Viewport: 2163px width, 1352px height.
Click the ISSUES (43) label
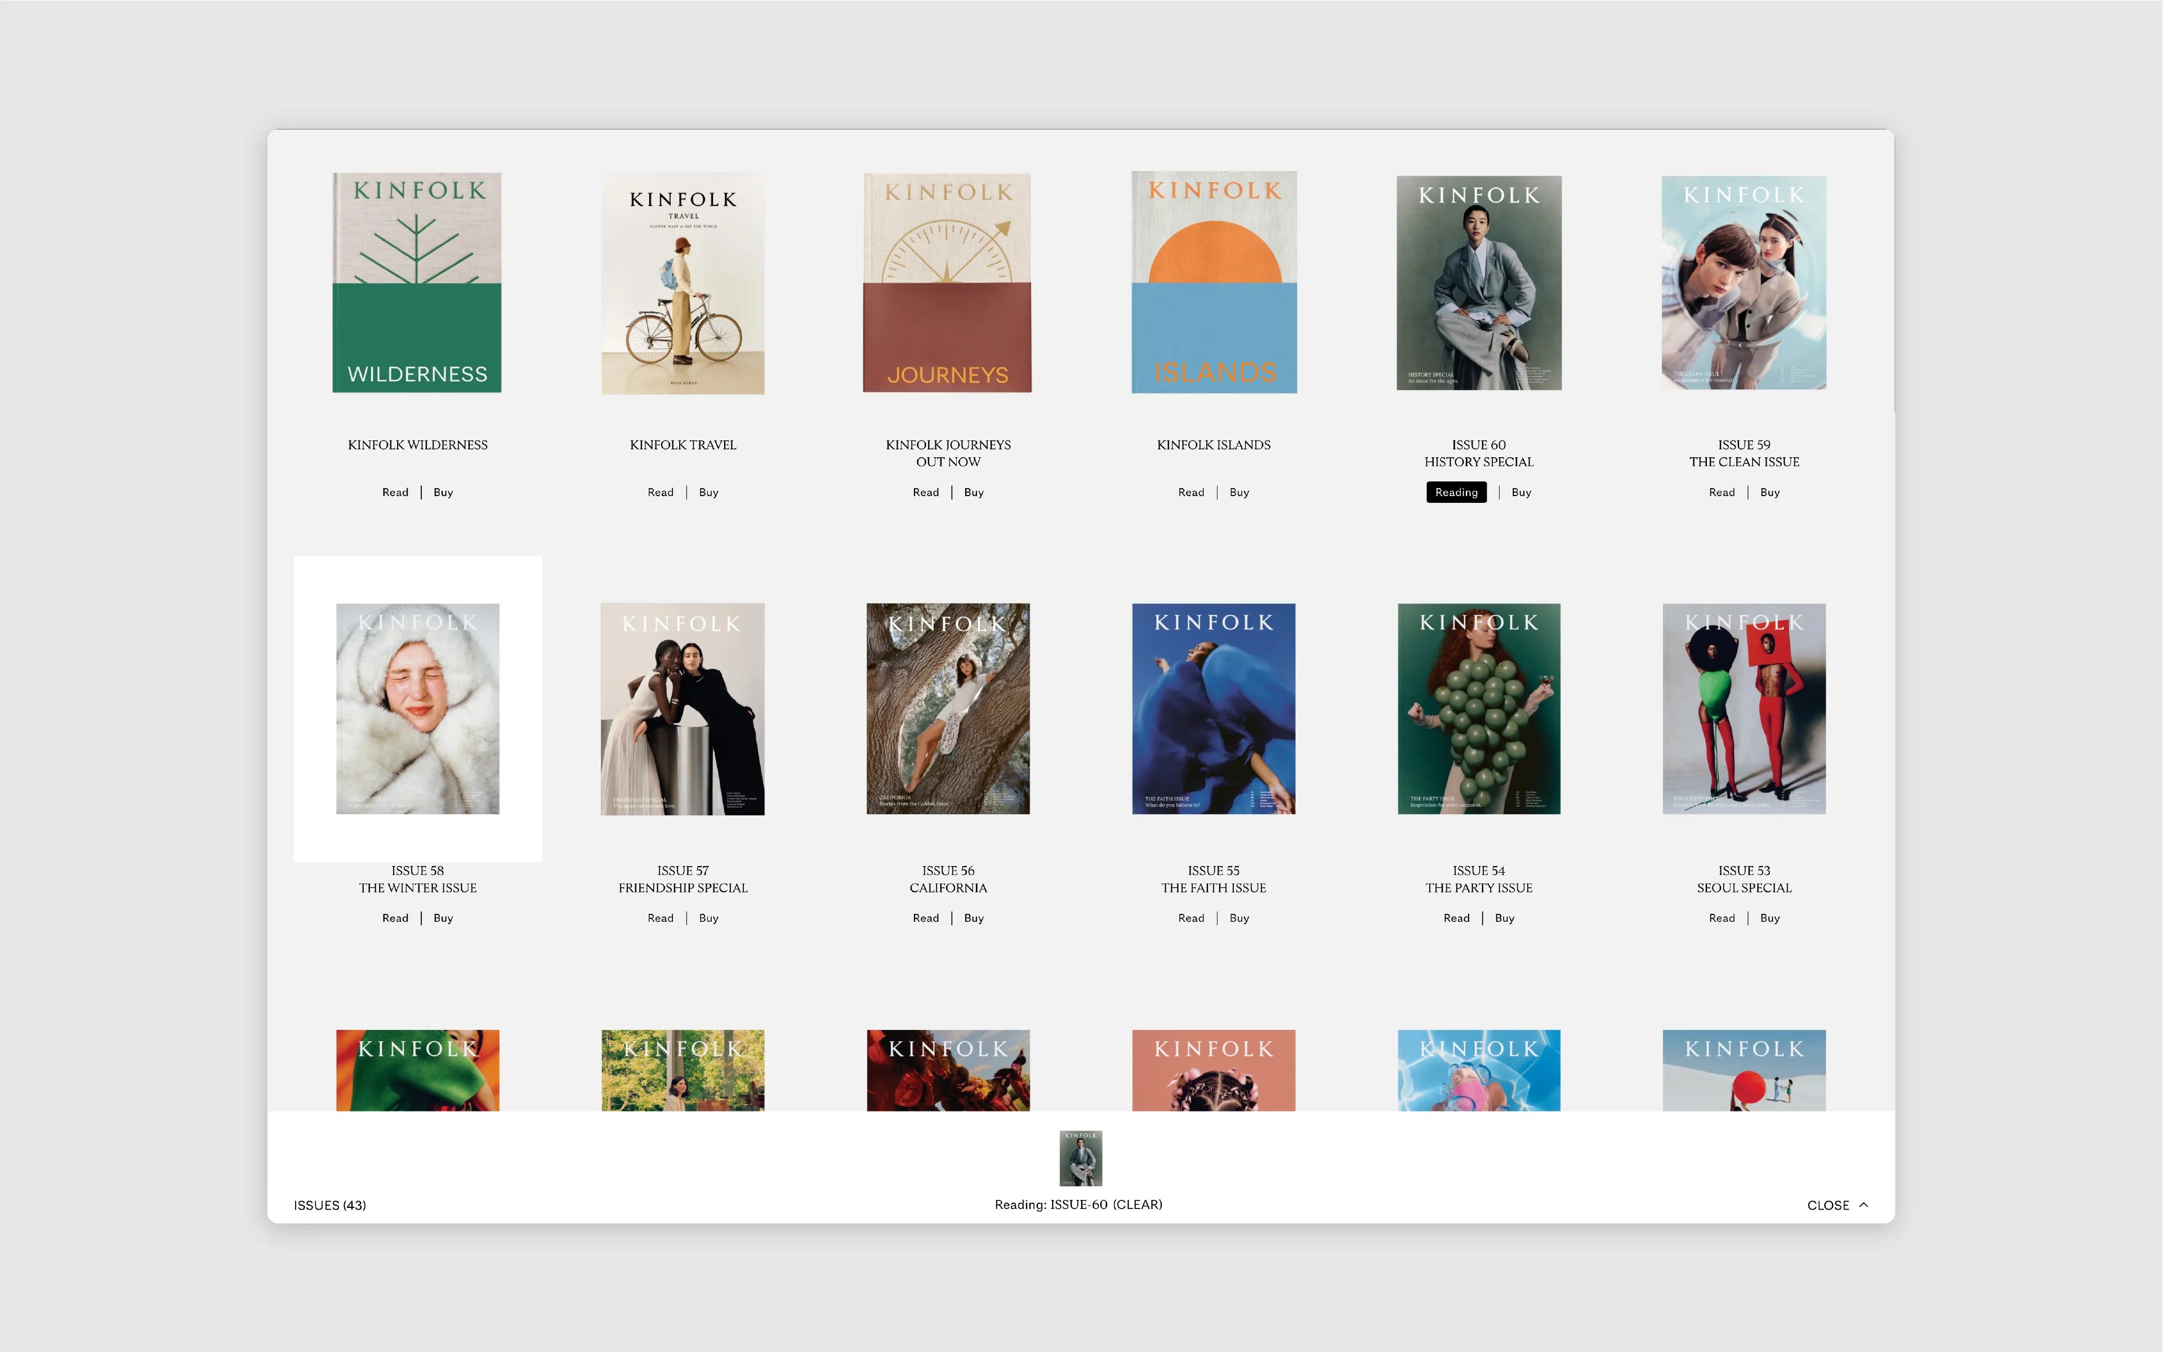330,1206
